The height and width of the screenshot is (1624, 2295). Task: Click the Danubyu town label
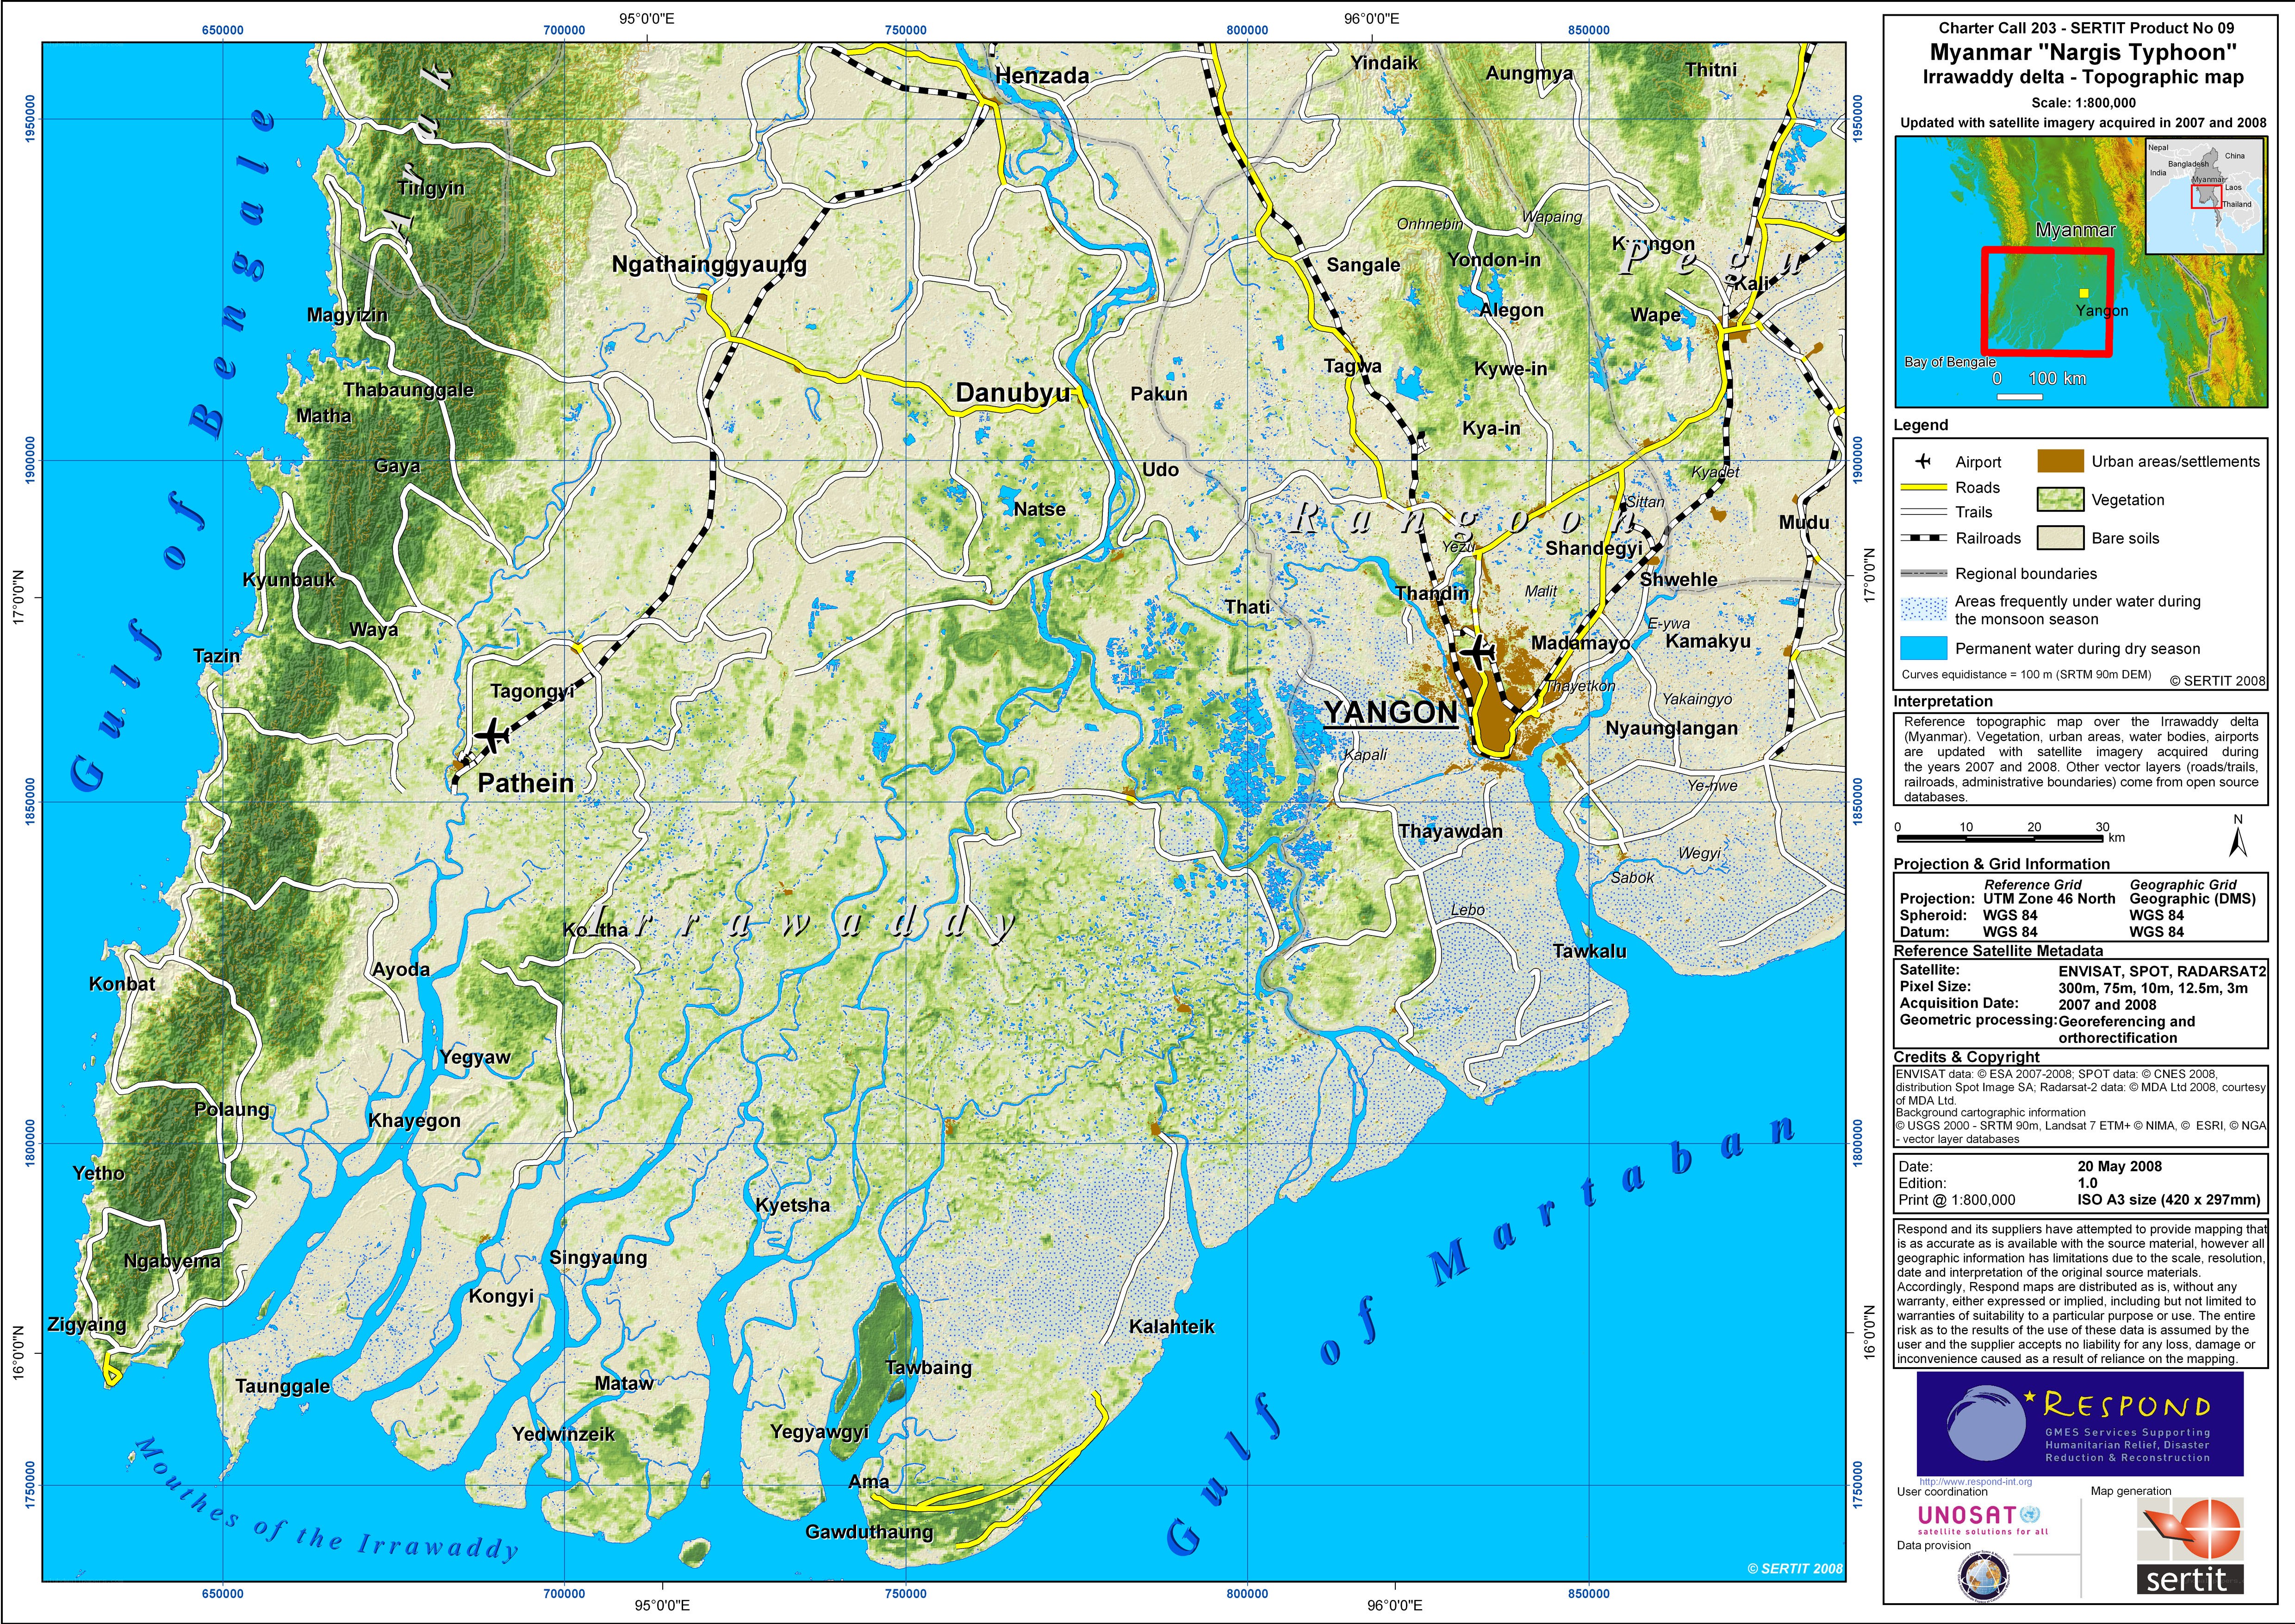tap(1013, 393)
